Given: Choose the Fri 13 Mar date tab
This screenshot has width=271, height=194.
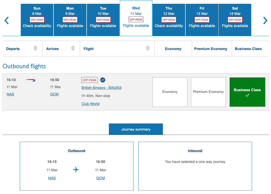Looking at the screenshot, I should pos(202,20).
